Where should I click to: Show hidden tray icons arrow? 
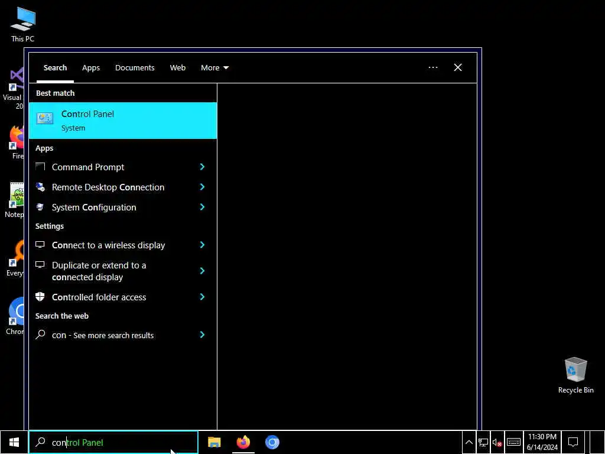[469, 442]
